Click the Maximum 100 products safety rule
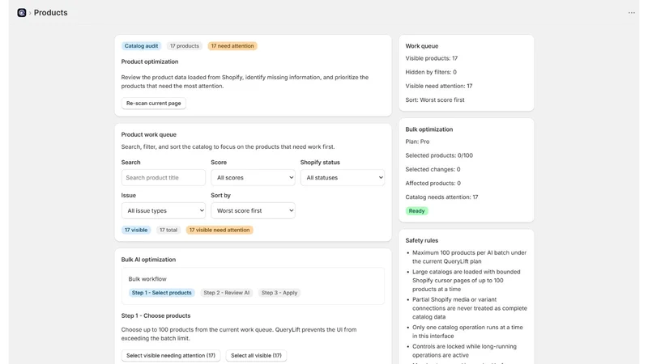 coord(470,256)
